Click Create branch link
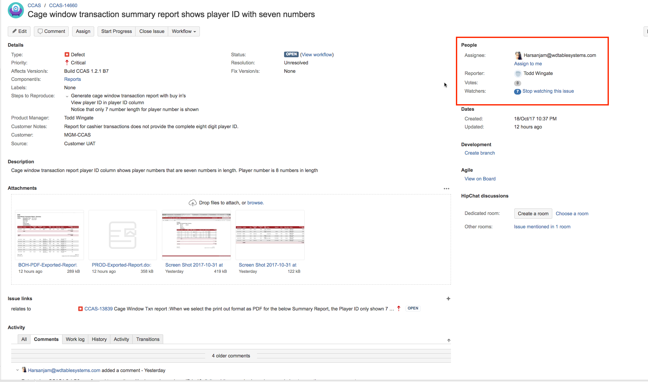648x382 pixels. [480, 153]
